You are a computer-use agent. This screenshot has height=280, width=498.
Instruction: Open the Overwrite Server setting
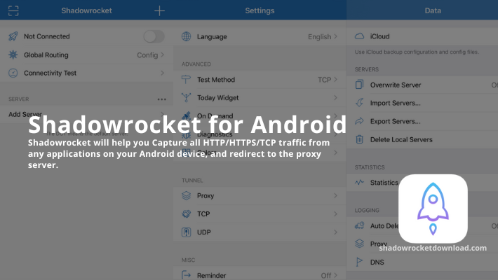coord(396,85)
